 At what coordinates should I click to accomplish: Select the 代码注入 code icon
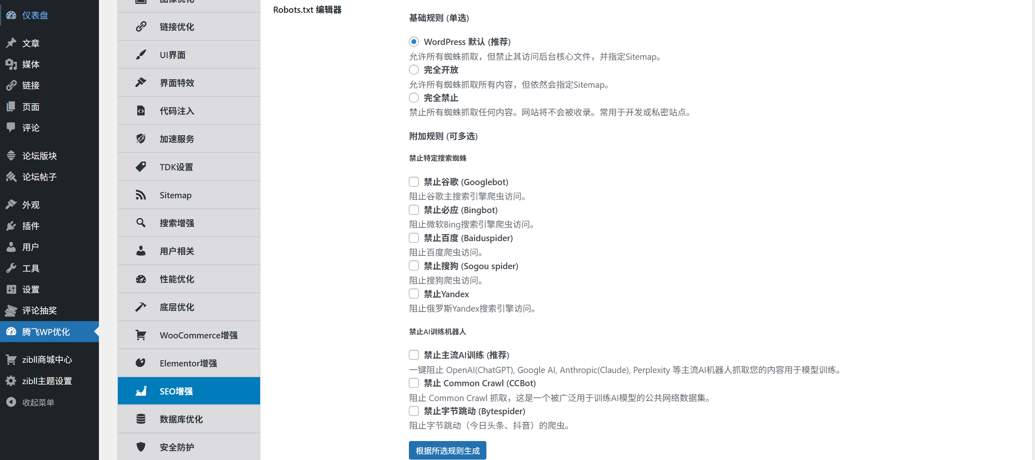(x=141, y=110)
